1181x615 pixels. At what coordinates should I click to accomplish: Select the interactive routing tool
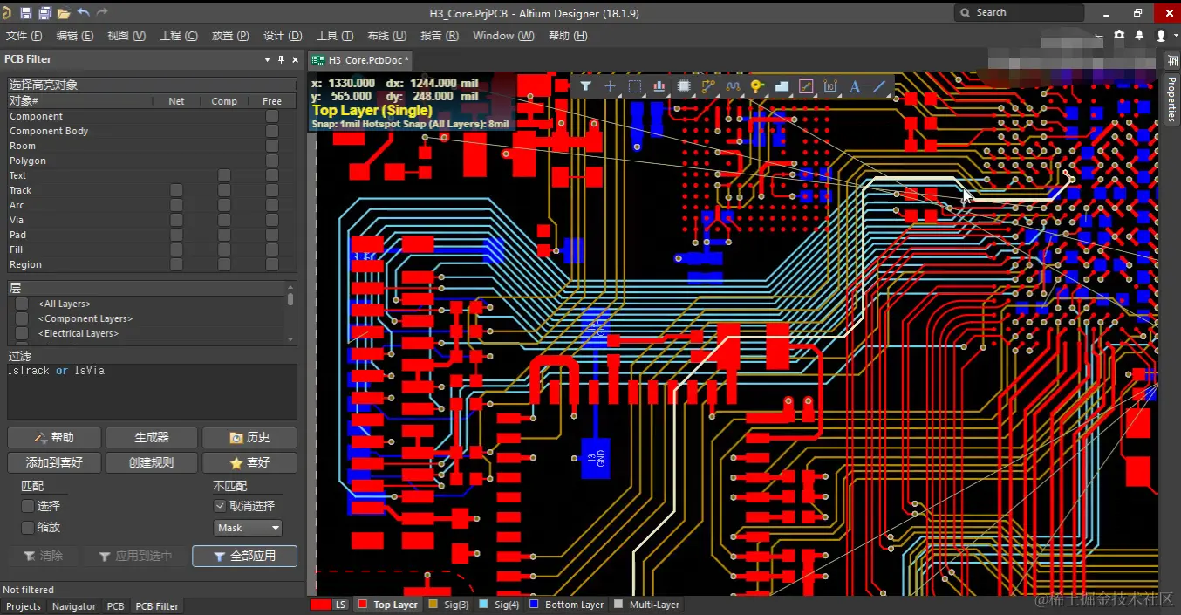tap(708, 86)
